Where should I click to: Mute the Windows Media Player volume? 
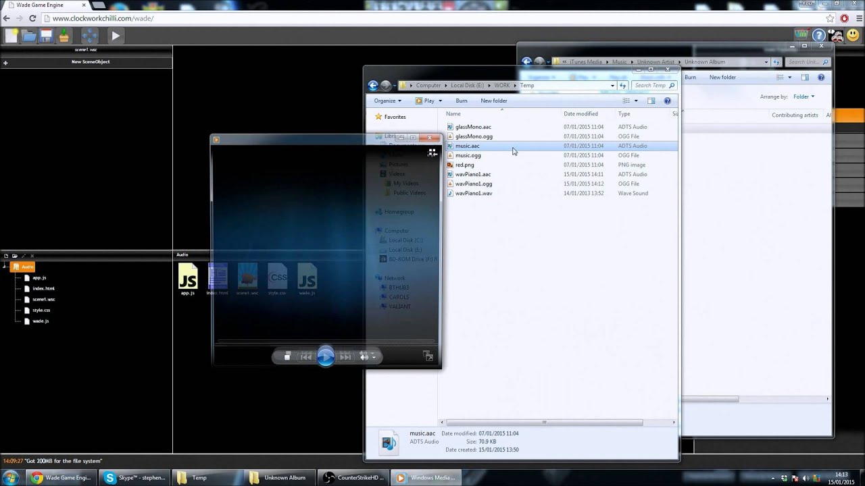pos(364,356)
